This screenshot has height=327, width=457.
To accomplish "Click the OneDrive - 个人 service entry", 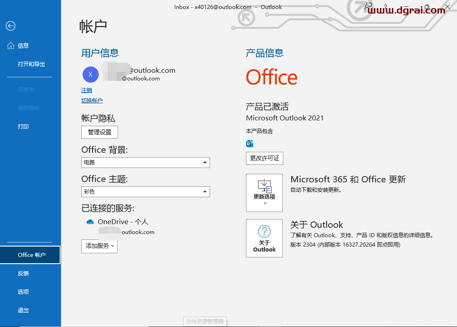I will point(123,222).
